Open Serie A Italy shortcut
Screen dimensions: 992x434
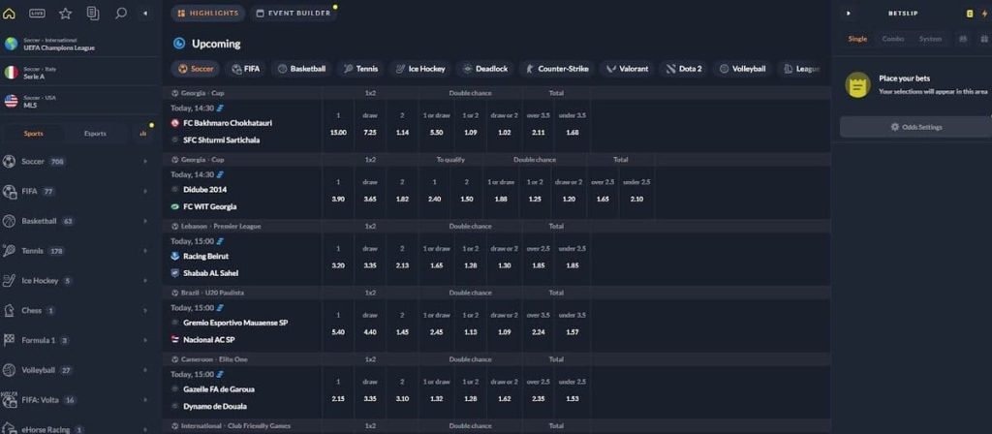point(80,72)
